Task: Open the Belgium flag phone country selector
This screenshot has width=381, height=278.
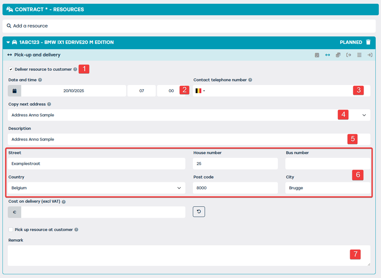Action: (x=200, y=91)
